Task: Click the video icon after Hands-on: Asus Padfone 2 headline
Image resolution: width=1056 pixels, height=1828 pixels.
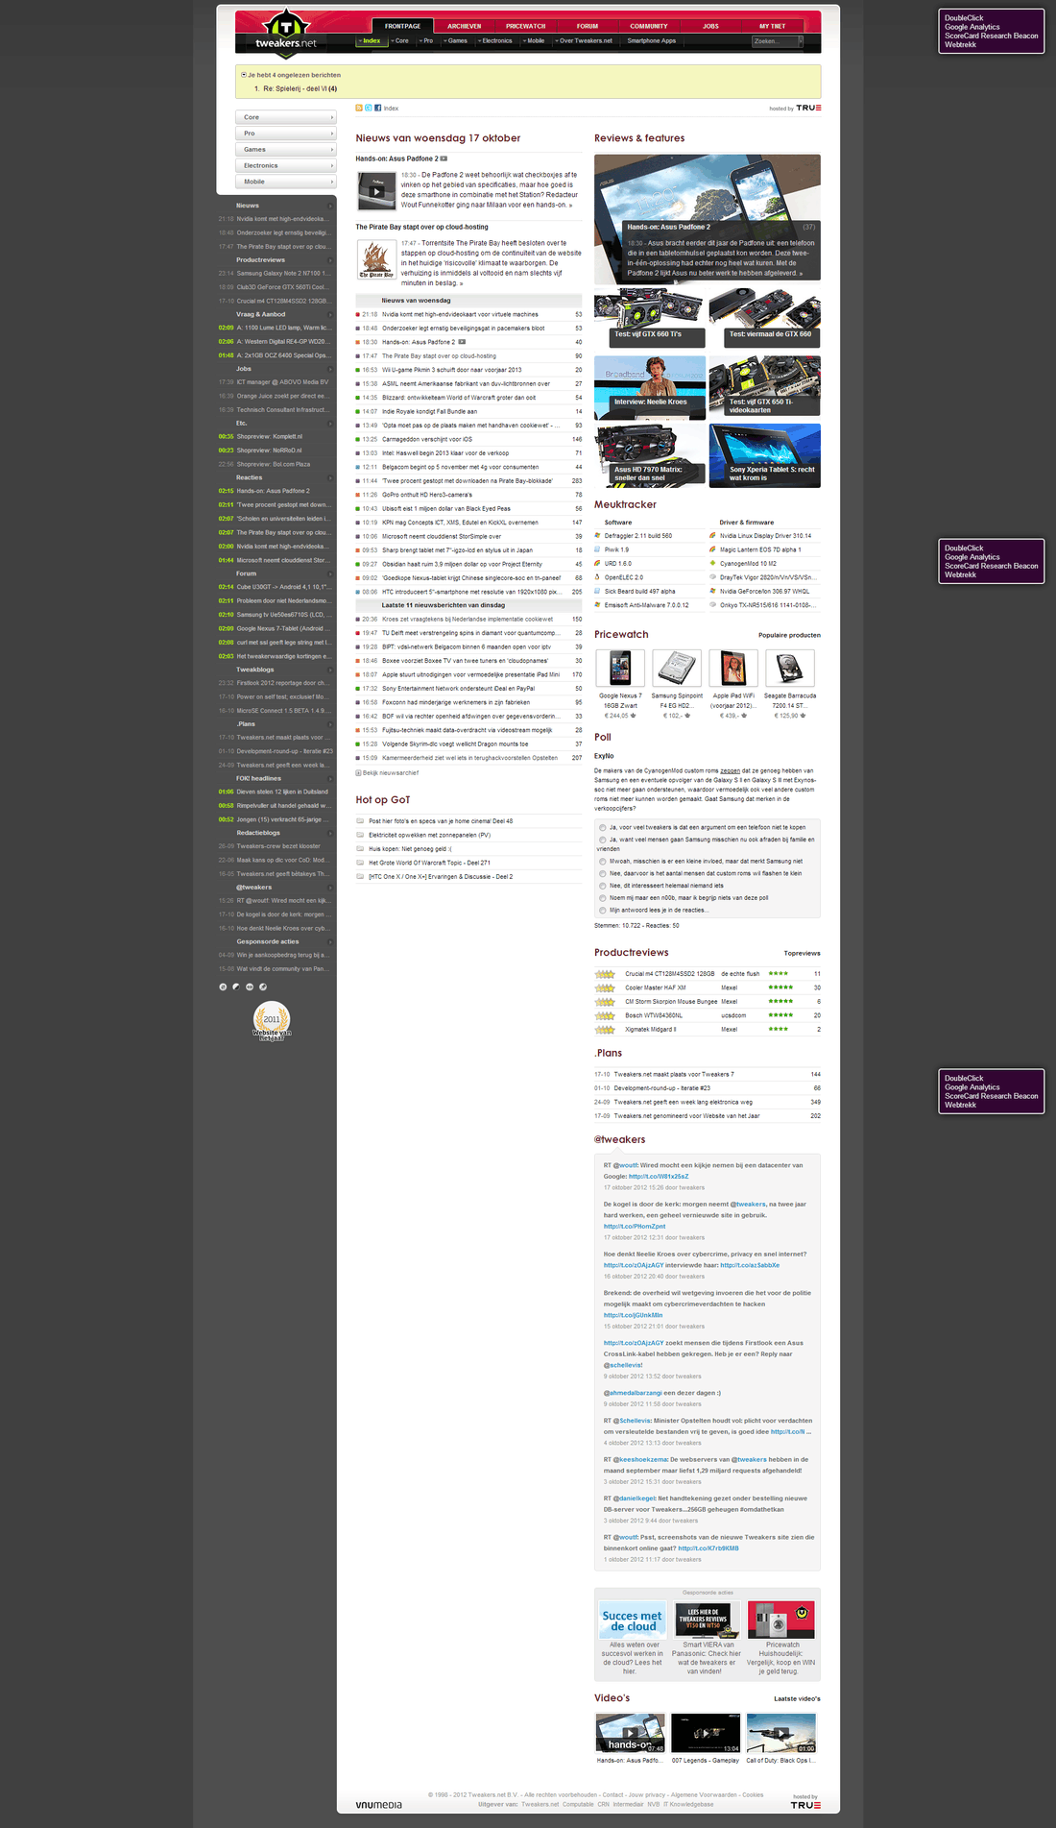Action: tap(444, 158)
